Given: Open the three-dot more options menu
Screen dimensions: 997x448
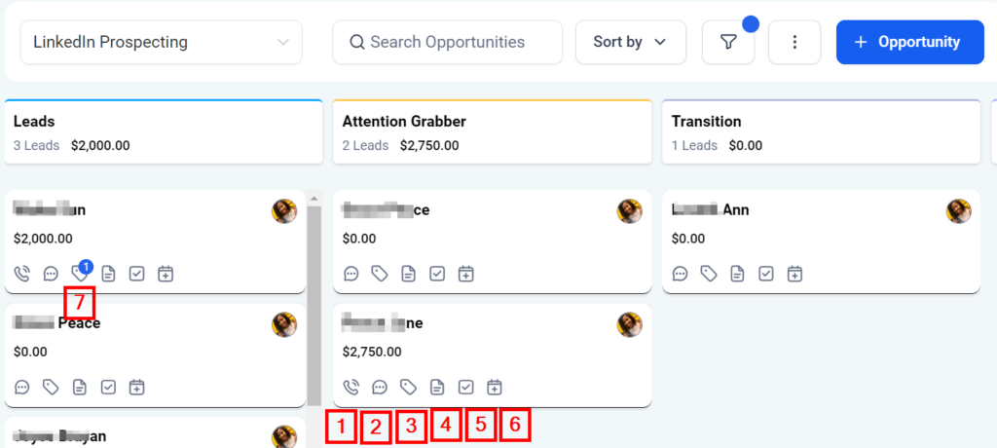Looking at the screenshot, I should click(794, 42).
